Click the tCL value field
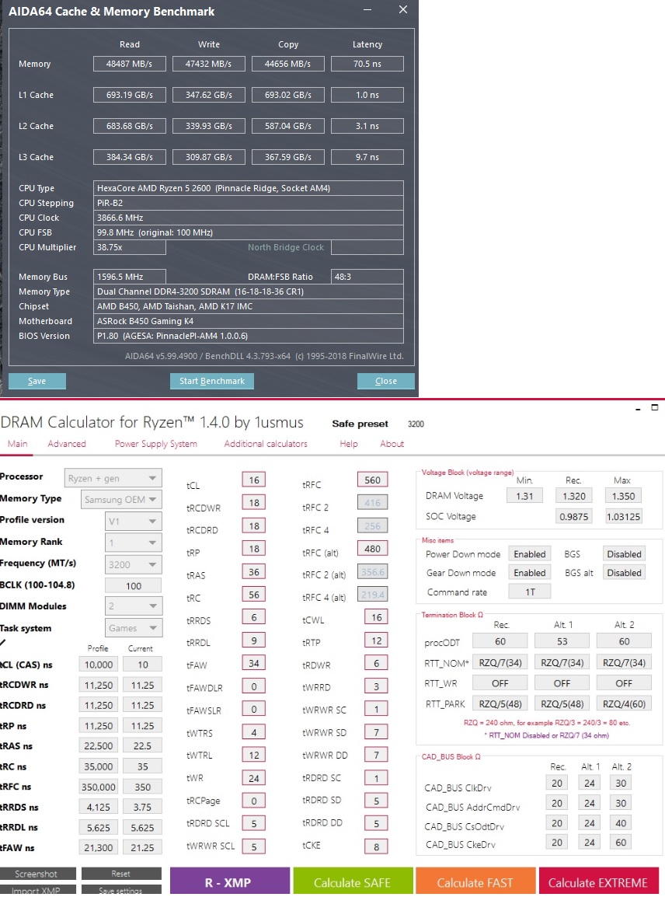The image size is (665, 897). 254,480
